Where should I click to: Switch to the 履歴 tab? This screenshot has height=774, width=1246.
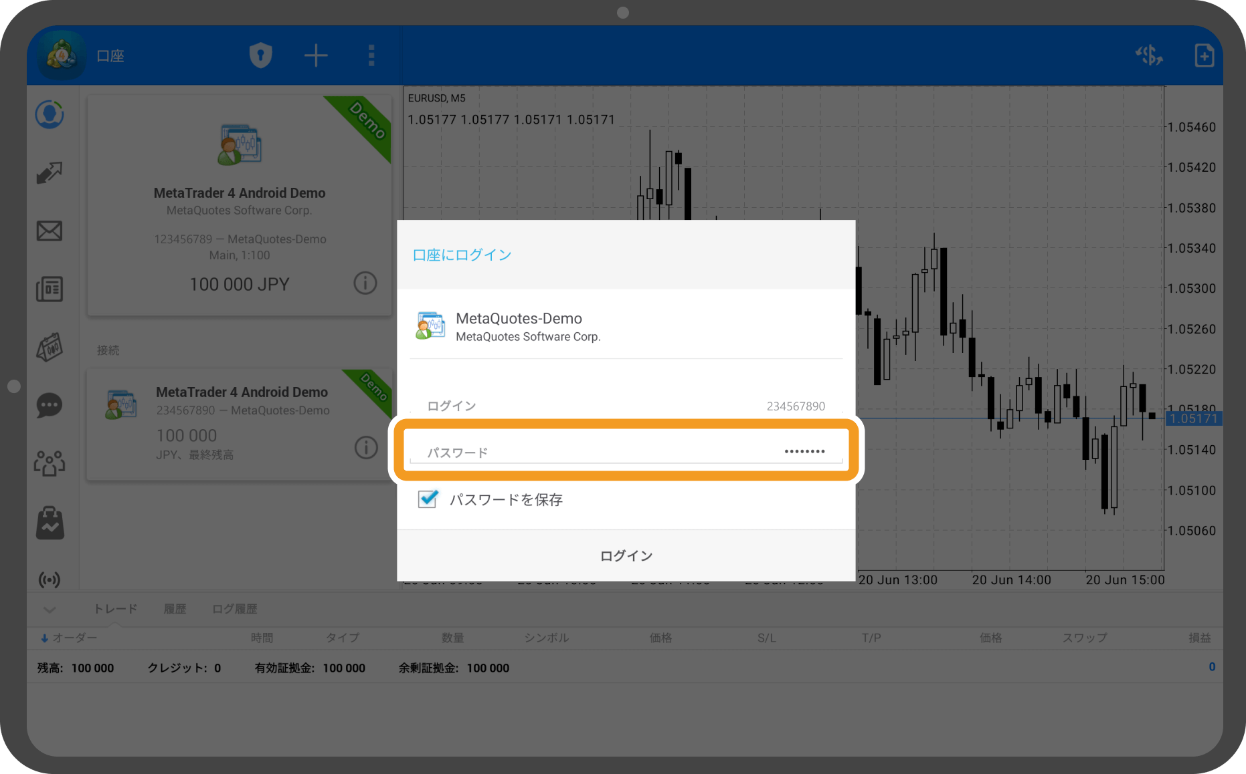(175, 609)
